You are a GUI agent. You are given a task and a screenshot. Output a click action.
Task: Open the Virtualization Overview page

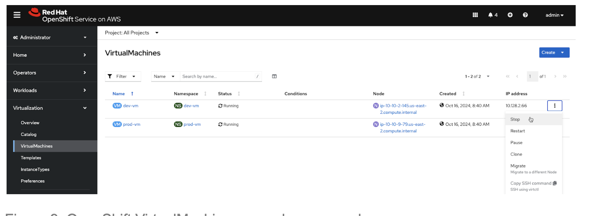click(30, 123)
